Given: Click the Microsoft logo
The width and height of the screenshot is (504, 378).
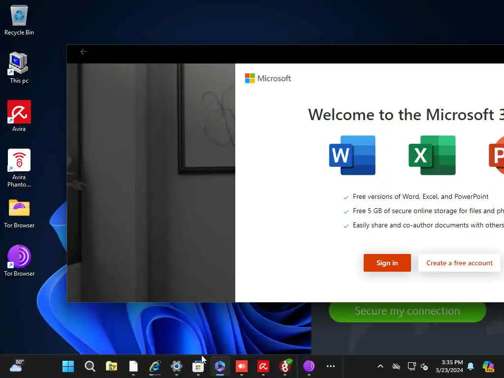Looking at the screenshot, I should coord(268,78).
